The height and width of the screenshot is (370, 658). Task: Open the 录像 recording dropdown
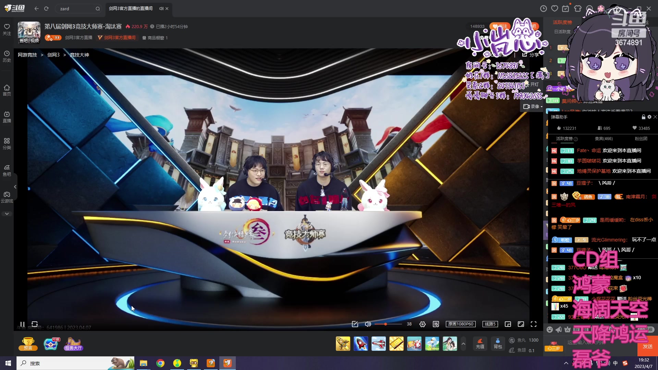[533, 107]
